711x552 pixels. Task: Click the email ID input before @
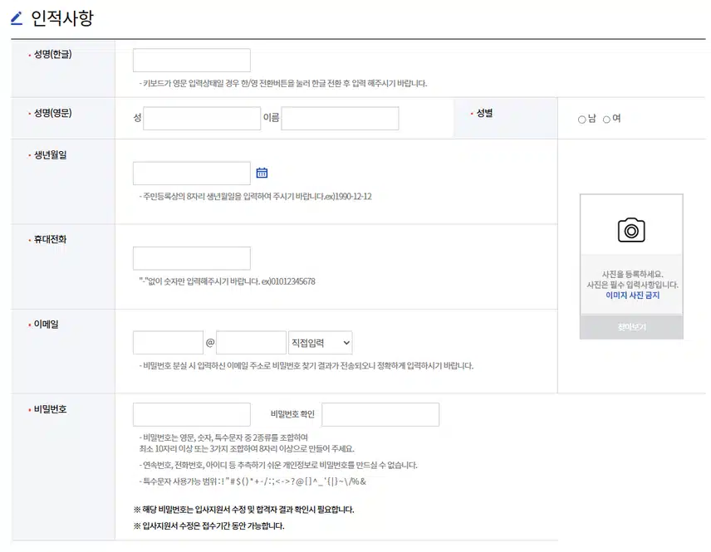point(168,343)
